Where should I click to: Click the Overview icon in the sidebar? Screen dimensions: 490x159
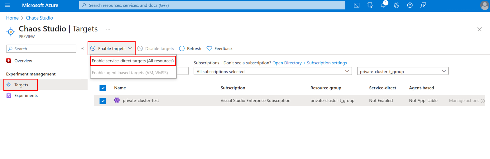9,61
